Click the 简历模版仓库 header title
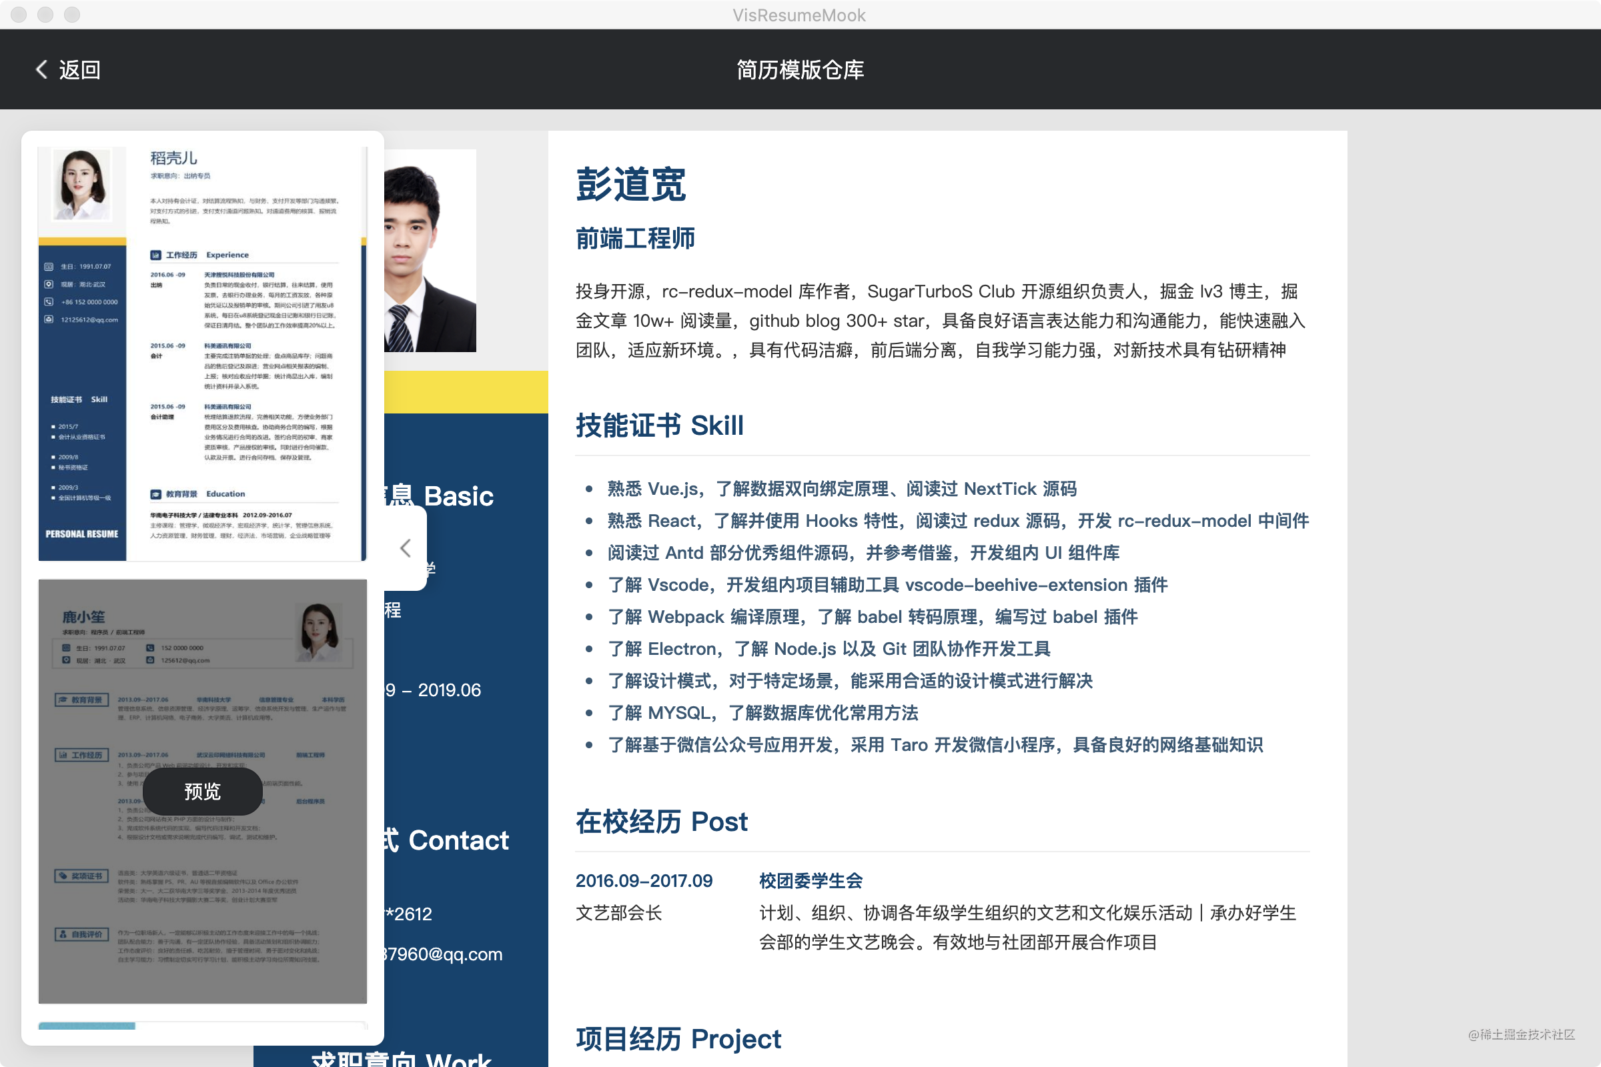The image size is (1601, 1067). click(x=800, y=69)
